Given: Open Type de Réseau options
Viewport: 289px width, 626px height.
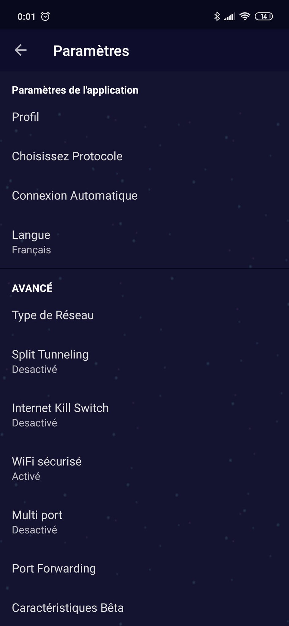Looking at the screenshot, I should click(53, 315).
